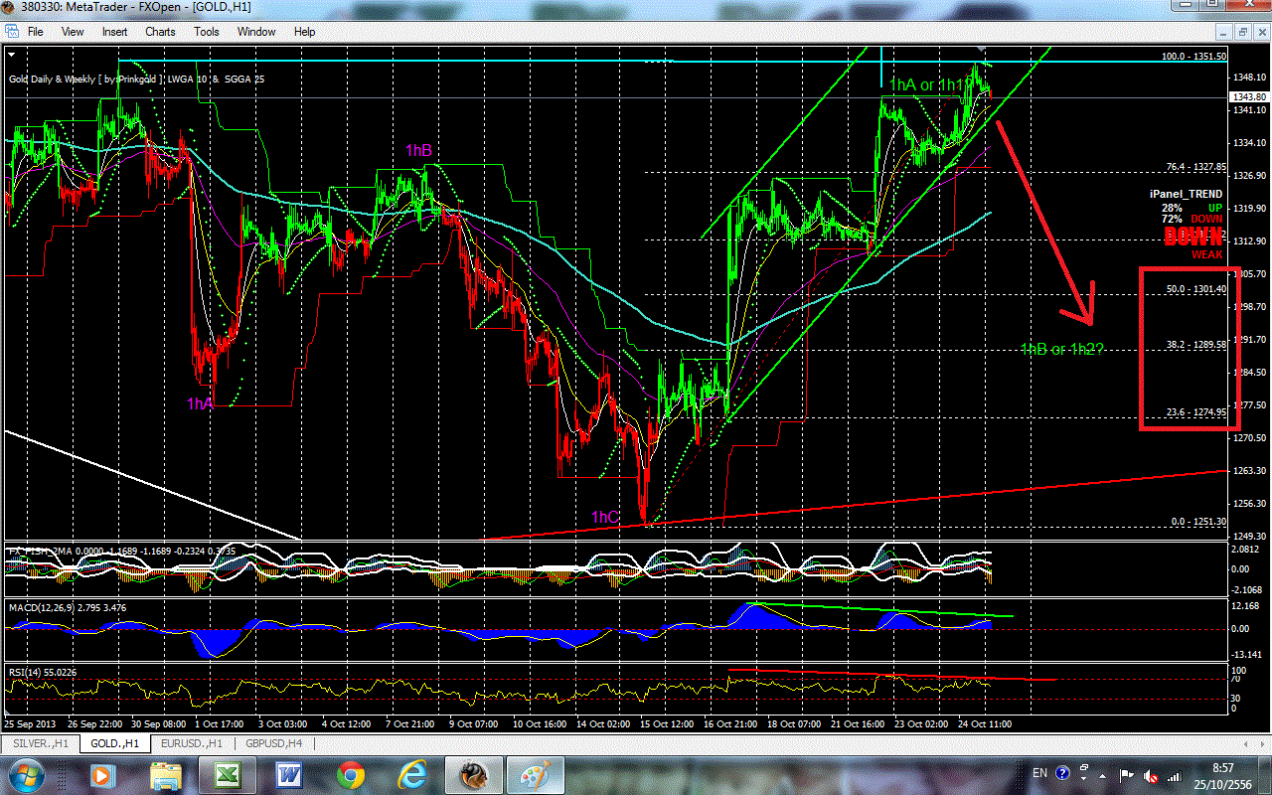1272x795 pixels.
Task: Select the GOLD.,H1 chart tab
Action: (115, 743)
